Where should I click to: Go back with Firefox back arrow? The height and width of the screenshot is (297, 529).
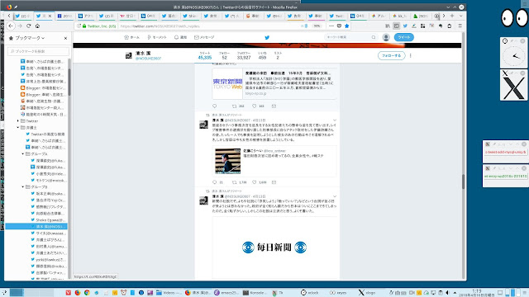pyautogui.click(x=11, y=26)
